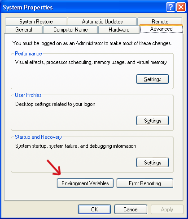Screen dimensions: 188x219
Task: Select the Advanced tab
Action: click(x=161, y=29)
